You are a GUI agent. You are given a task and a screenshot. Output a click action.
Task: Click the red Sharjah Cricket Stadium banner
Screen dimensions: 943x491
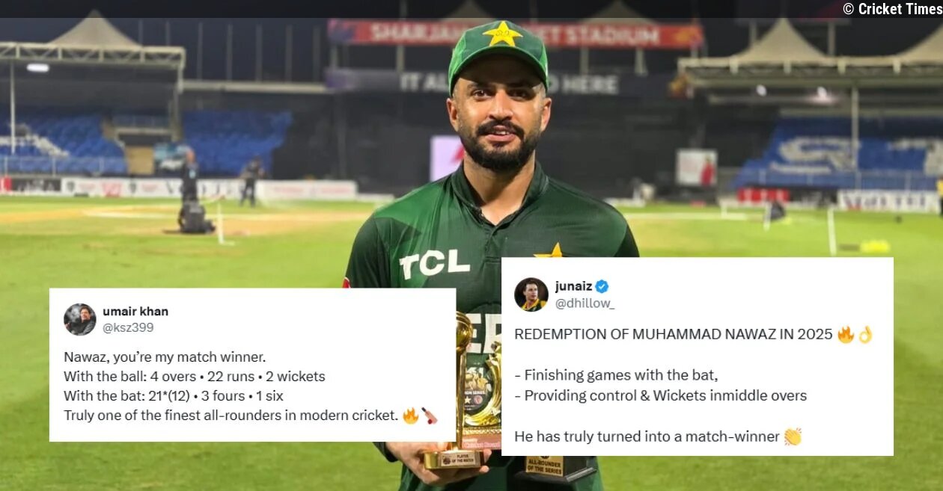click(x=516, y=33)
